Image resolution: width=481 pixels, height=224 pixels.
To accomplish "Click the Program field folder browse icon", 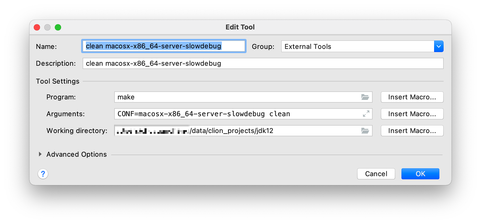I will click(365, 97).
